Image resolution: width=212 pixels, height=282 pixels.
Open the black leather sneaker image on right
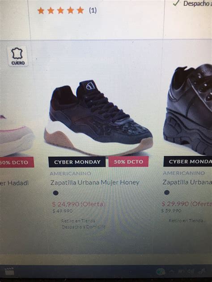tap(188, 110)
